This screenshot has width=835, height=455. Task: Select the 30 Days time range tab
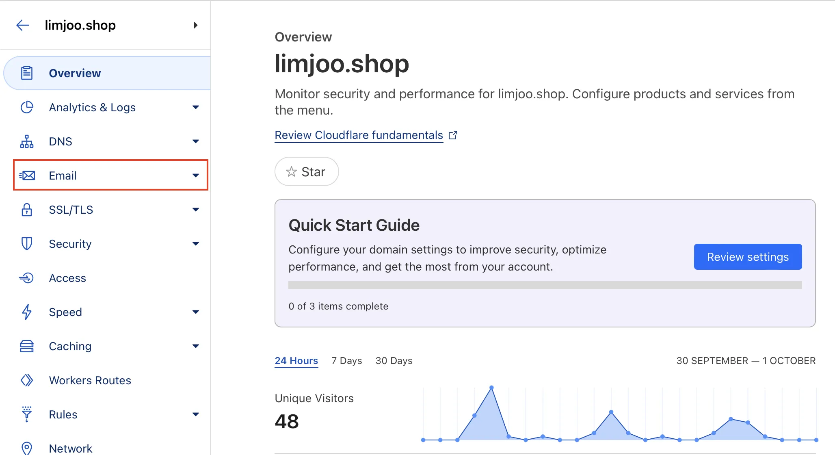pyautogui.click(x=394, y=361)
